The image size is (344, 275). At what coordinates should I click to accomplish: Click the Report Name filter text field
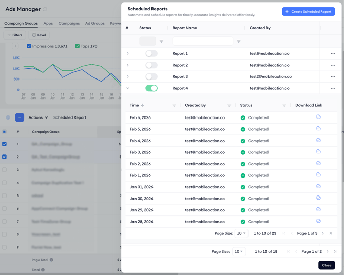(x=202, y=41)
